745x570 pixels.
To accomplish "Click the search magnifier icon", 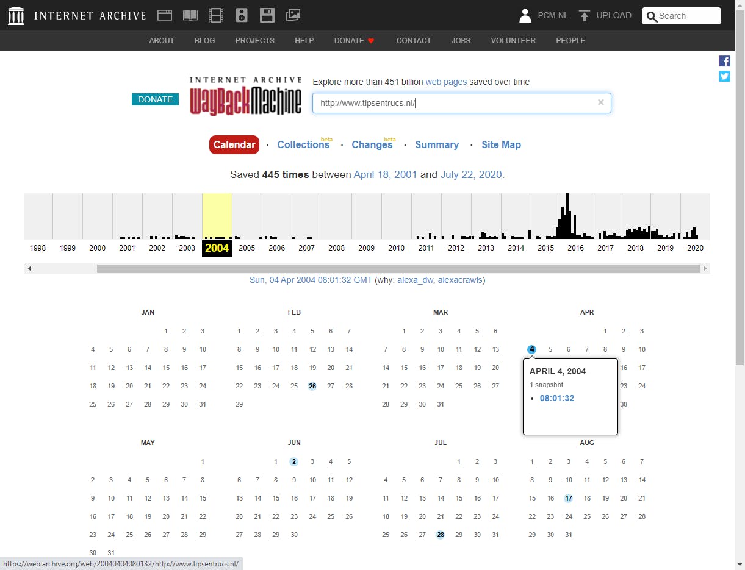I will 652,16.
